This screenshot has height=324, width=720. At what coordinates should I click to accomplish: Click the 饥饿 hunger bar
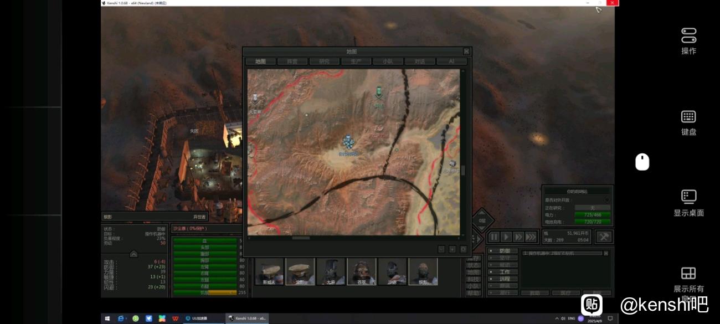(205, 292)
